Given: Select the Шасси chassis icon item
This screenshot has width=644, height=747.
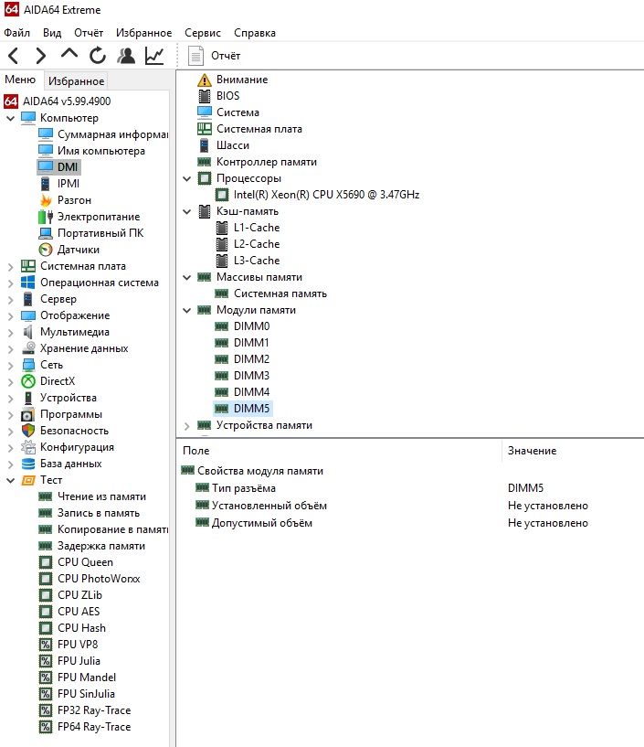Looking at the screenshot, I should (205, 145).
